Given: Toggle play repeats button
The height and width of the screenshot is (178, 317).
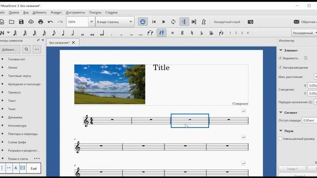Looking at the screenshot, I should pyautogui.click(x=184, y=22).
